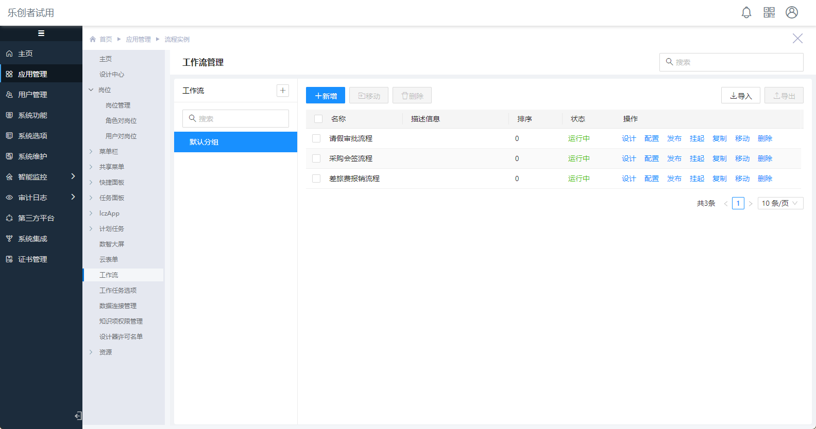Expand the 菜单栏 tree node
The width and height of the screenshot is (816, 429).
pyautogui.click(x=91, y=152)
